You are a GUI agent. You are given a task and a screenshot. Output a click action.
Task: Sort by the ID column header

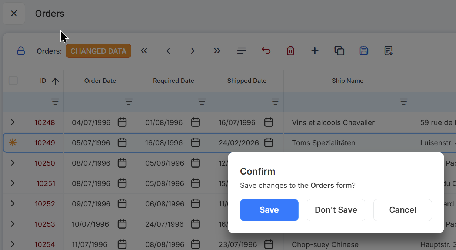coord(44,81)
